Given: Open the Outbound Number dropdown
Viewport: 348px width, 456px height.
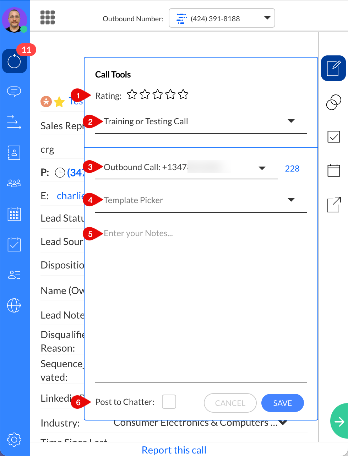Looking at the screenshot, I should [267, 18].
